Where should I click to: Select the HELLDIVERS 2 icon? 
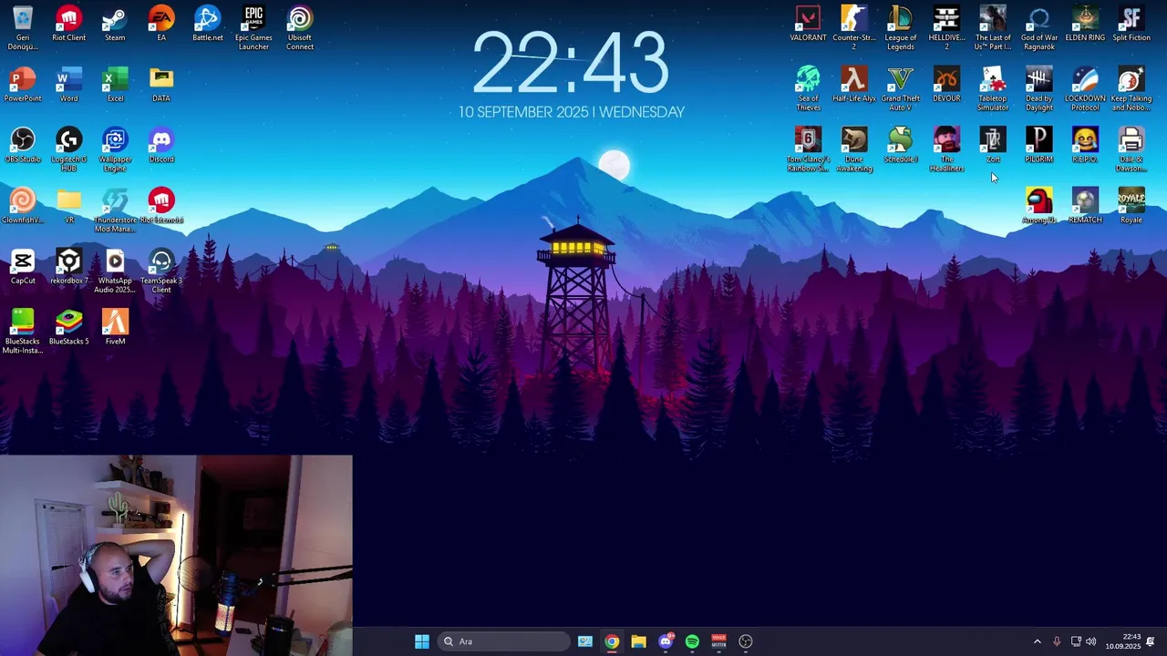946,28
